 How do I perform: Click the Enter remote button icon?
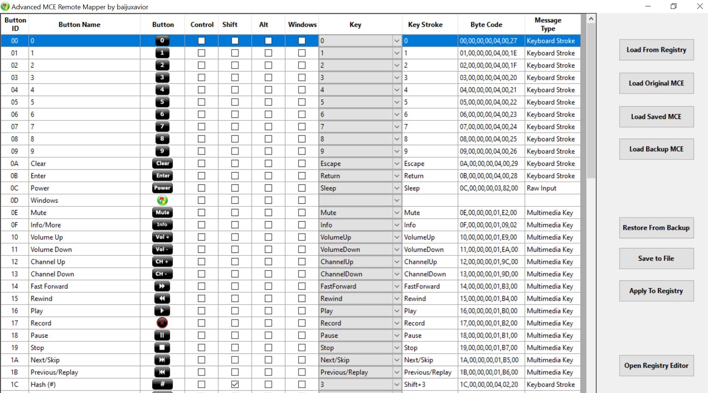pos(162,176)
